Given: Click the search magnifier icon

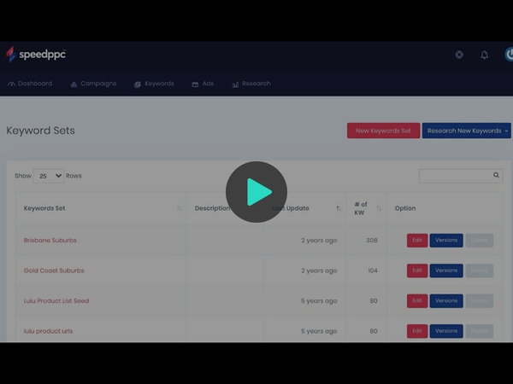Looking at the screenshot, I should [x=496, y=175].
